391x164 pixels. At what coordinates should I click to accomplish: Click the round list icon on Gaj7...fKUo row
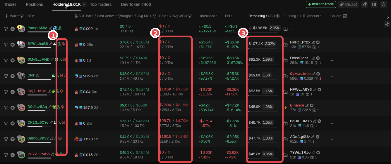(x=12, y=92)
